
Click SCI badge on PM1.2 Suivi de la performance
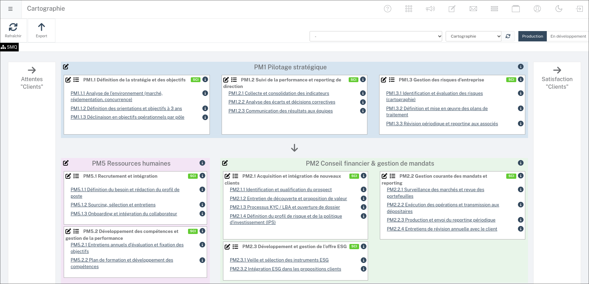tap(353, 80)
